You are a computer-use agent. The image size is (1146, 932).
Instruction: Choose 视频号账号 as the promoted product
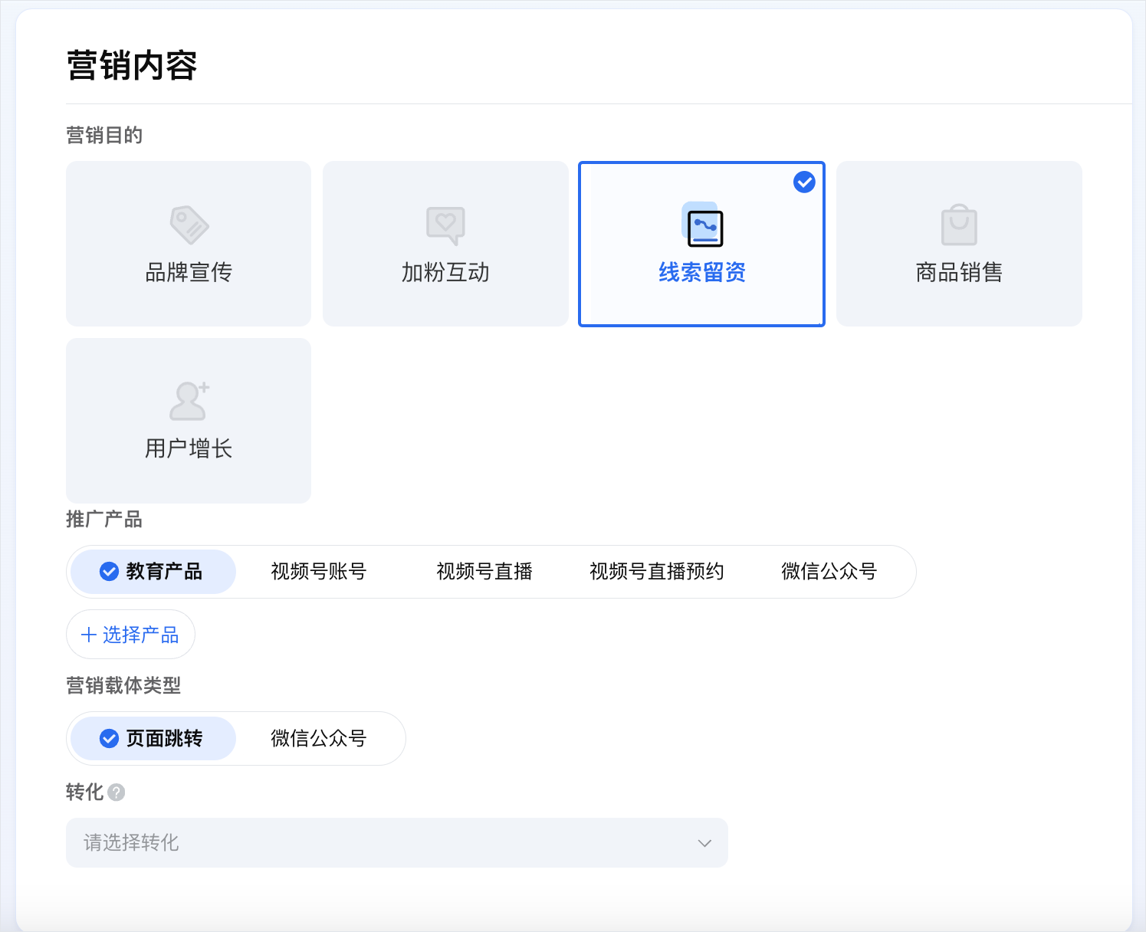tap(318, 572)
